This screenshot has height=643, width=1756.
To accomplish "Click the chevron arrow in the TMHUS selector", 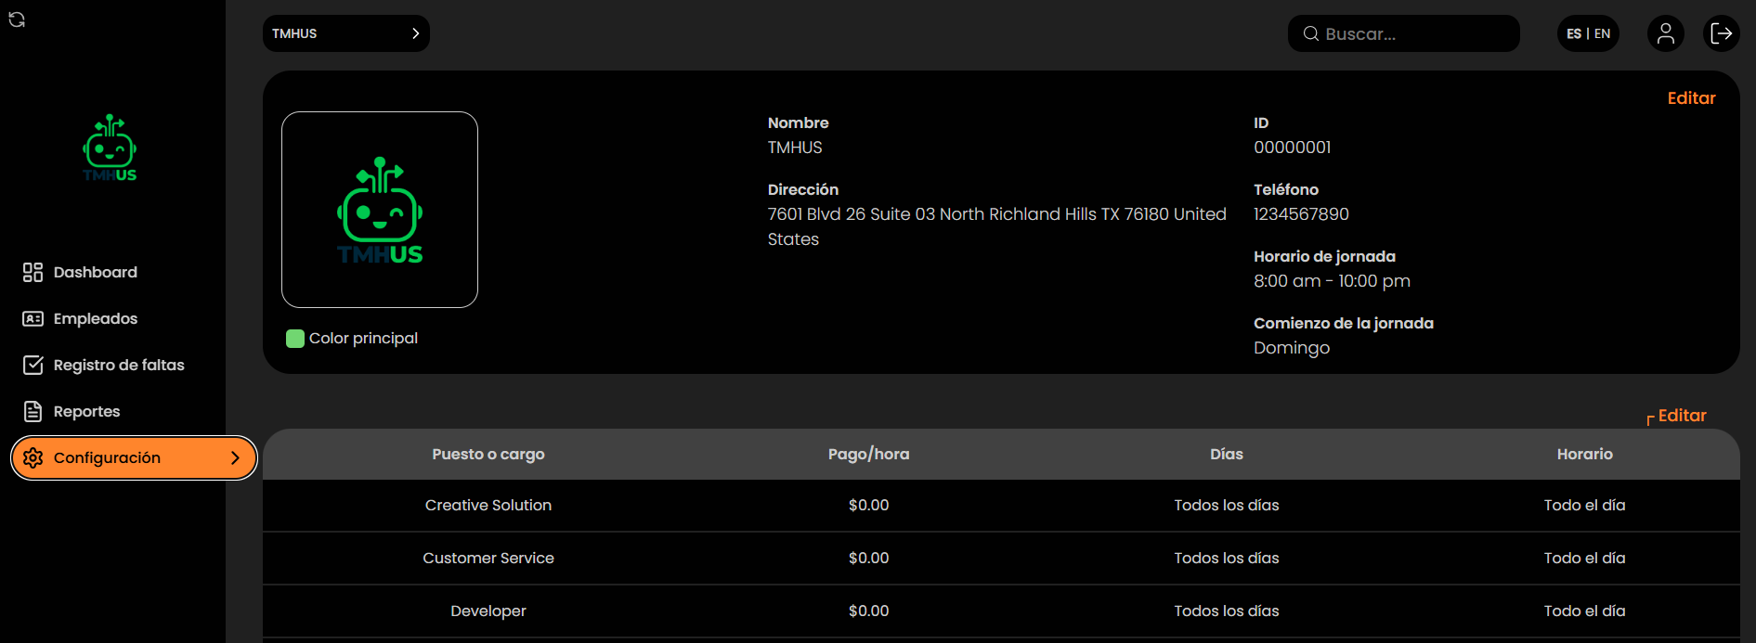I will click(x=415, y=33).
